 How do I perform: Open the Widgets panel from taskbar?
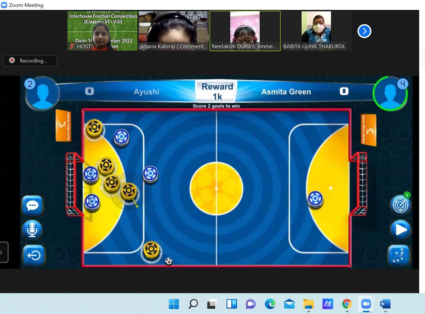click(231, 304)
